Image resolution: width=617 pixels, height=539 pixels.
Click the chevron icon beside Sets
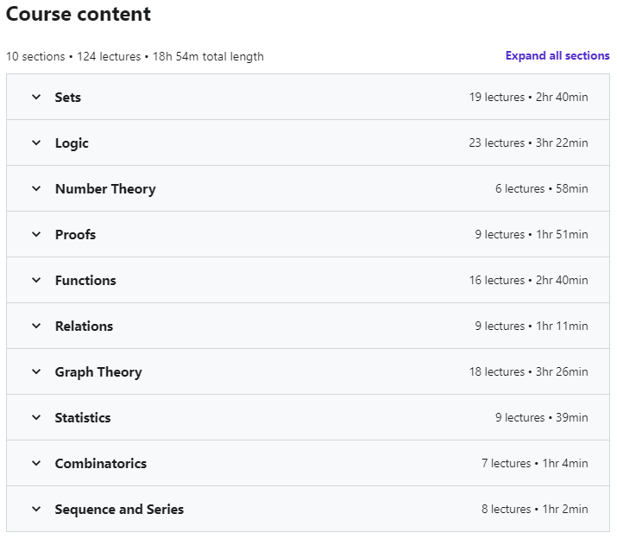36,98
